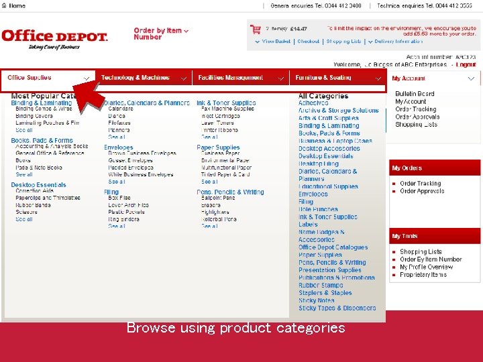Open Binding Covers subcategory
This screenshot has height=362, width=483.
(34, 116)
